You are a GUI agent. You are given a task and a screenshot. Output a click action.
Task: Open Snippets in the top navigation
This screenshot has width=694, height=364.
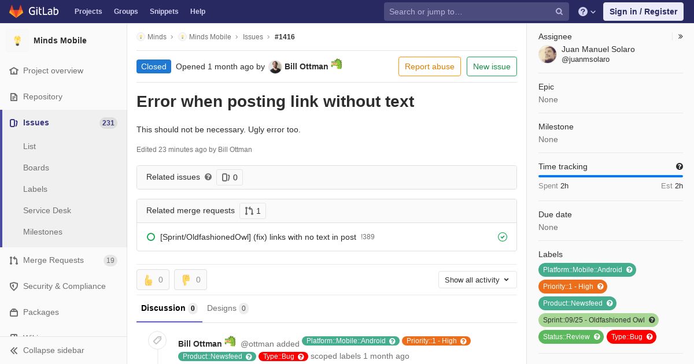pos(164,12)
